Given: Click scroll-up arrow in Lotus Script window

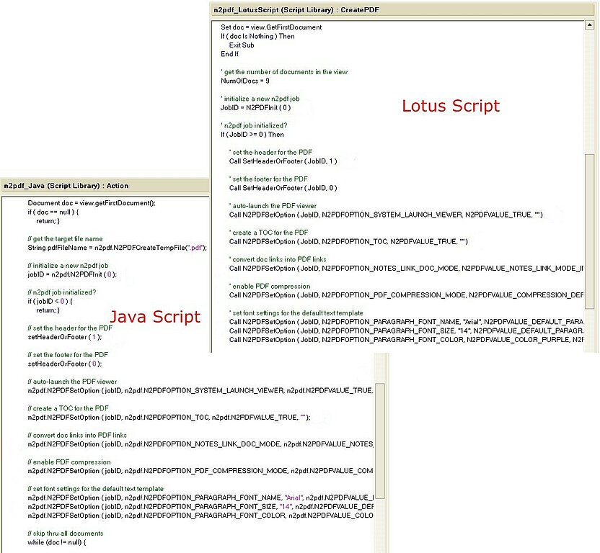Looking at the screenshot, I should click(590, 25).
